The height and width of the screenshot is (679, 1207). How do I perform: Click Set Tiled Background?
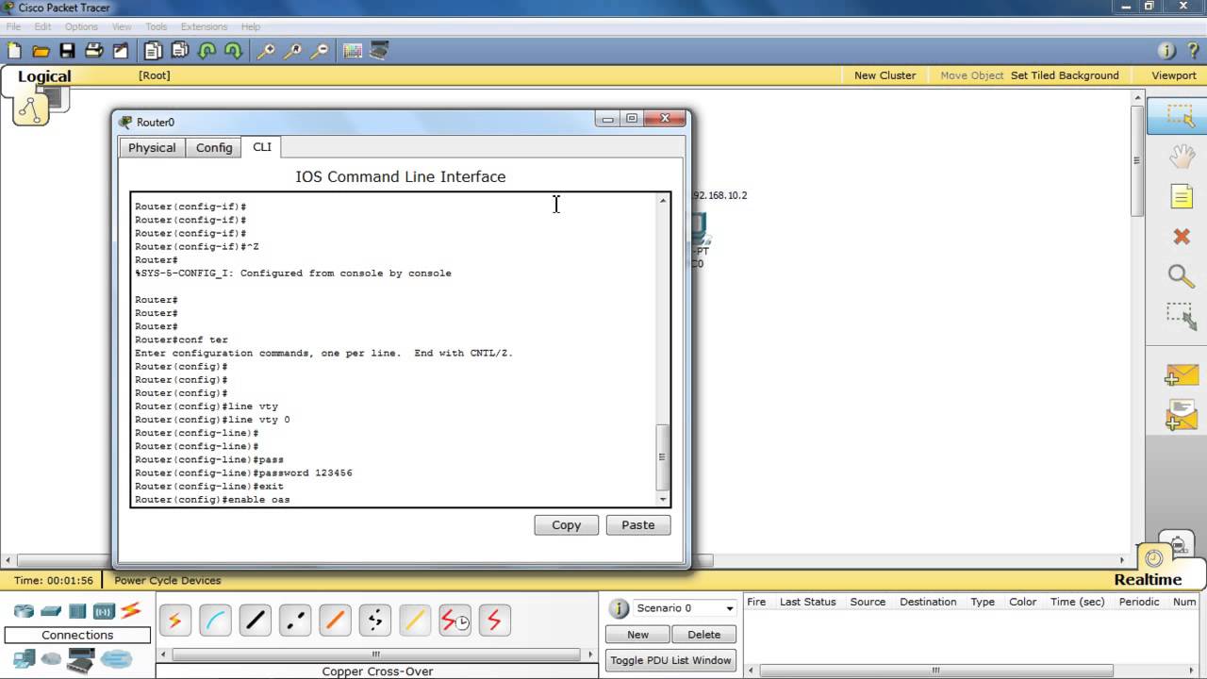coord(1065,75)
